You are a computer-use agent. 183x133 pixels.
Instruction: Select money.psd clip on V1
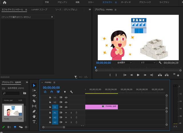pyautogui.click(x=102, y=107)
